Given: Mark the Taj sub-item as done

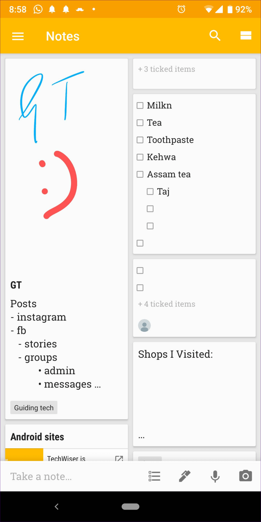Looking at the screenshot, I should tap(150, 191).
